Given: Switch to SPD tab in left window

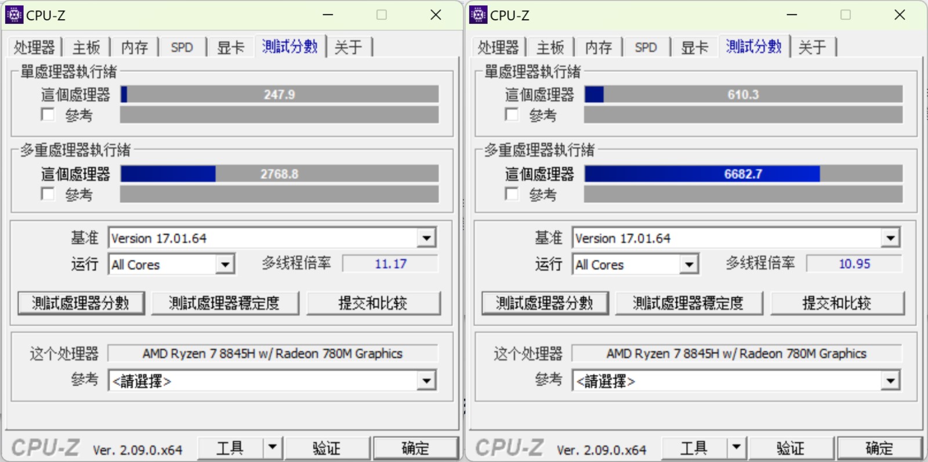Looking at the screenshot, I should tap(182, 47).
